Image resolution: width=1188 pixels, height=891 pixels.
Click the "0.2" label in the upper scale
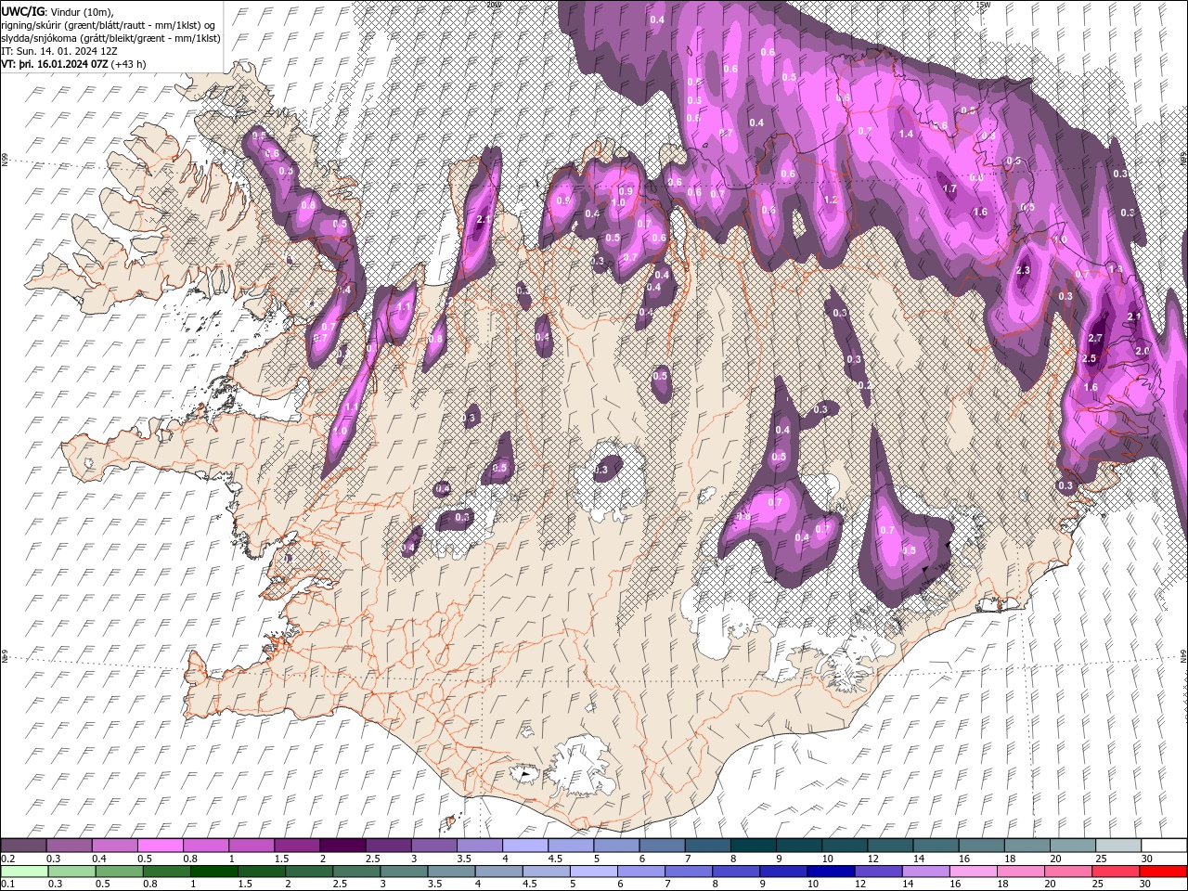point(7,859)
